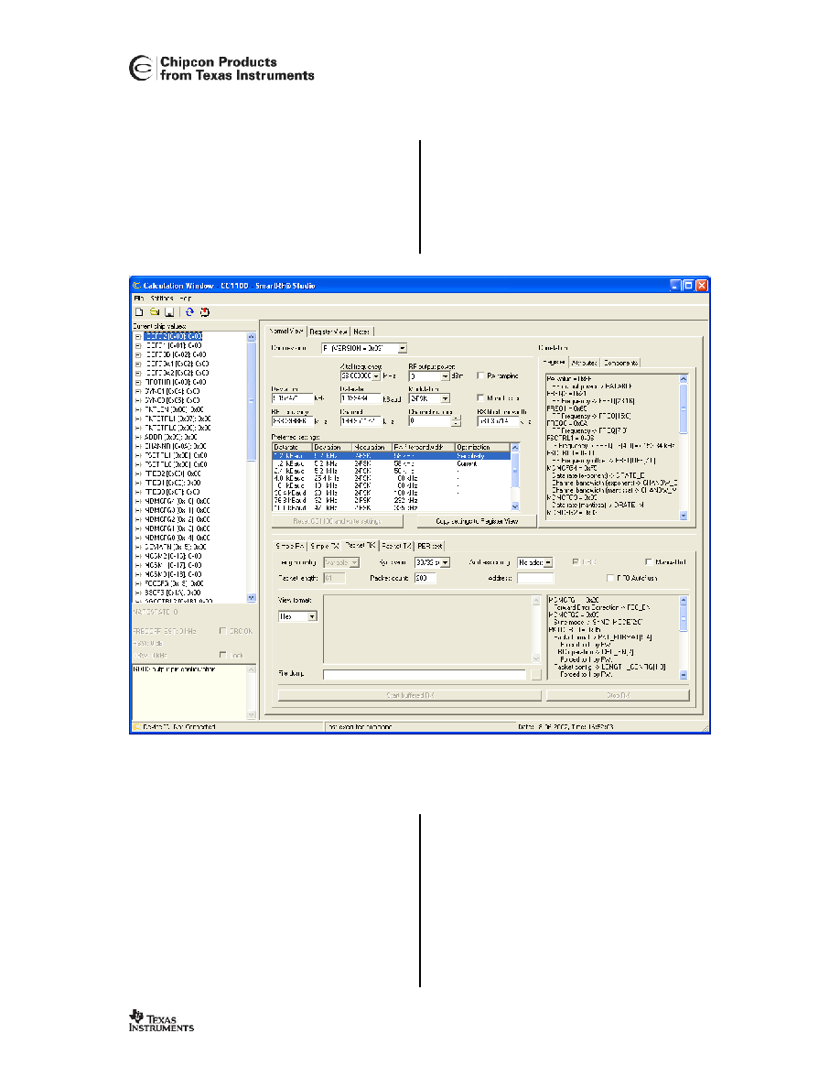Viewport: 840px width, 1088px height.
Task: Toggle the CRC OK checkbox
Action: click(x=222, y=631)
